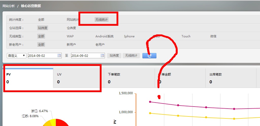Select 无线统计 in 统计纬度 row
The image size is (260, 126).
click(101, 20)
